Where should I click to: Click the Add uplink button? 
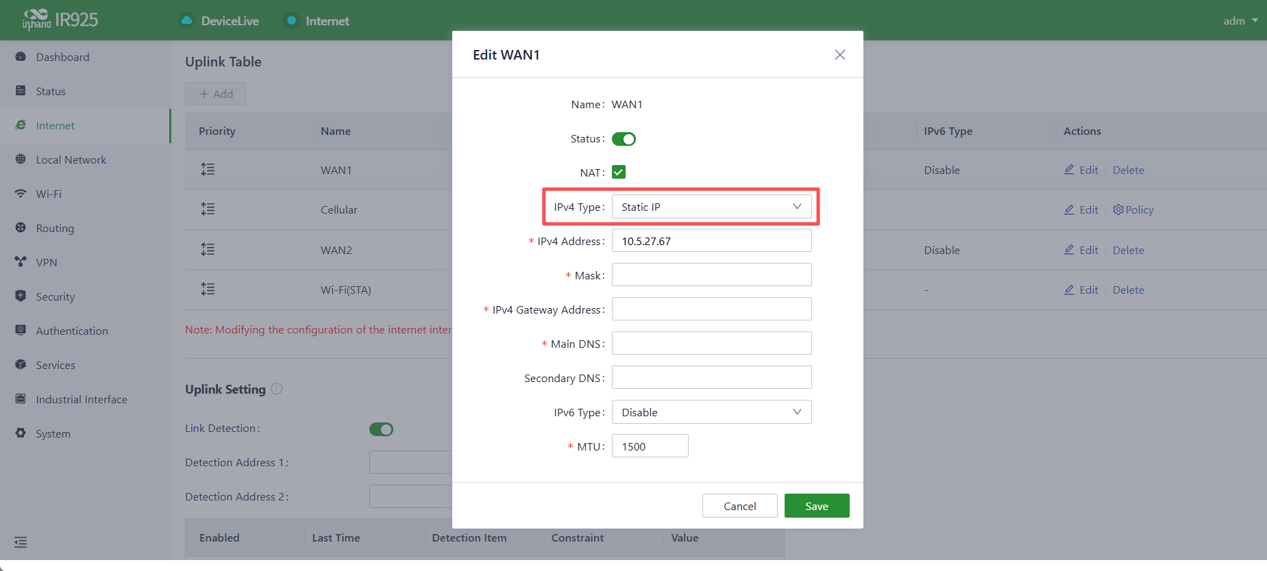(216, 94)
